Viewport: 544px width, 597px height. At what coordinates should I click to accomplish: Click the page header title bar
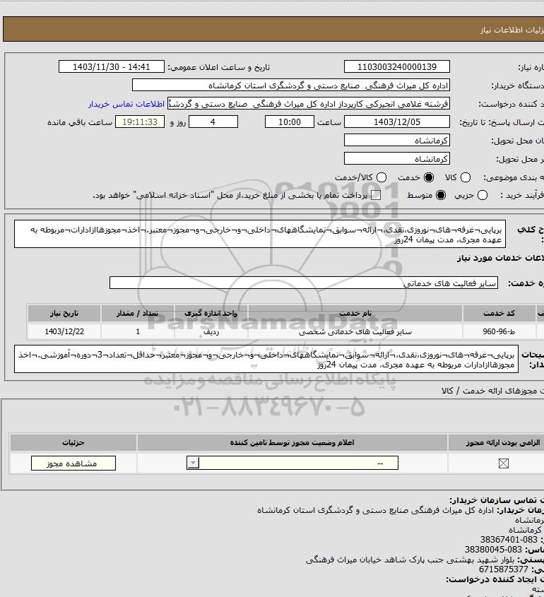click(x=273, y=29)
